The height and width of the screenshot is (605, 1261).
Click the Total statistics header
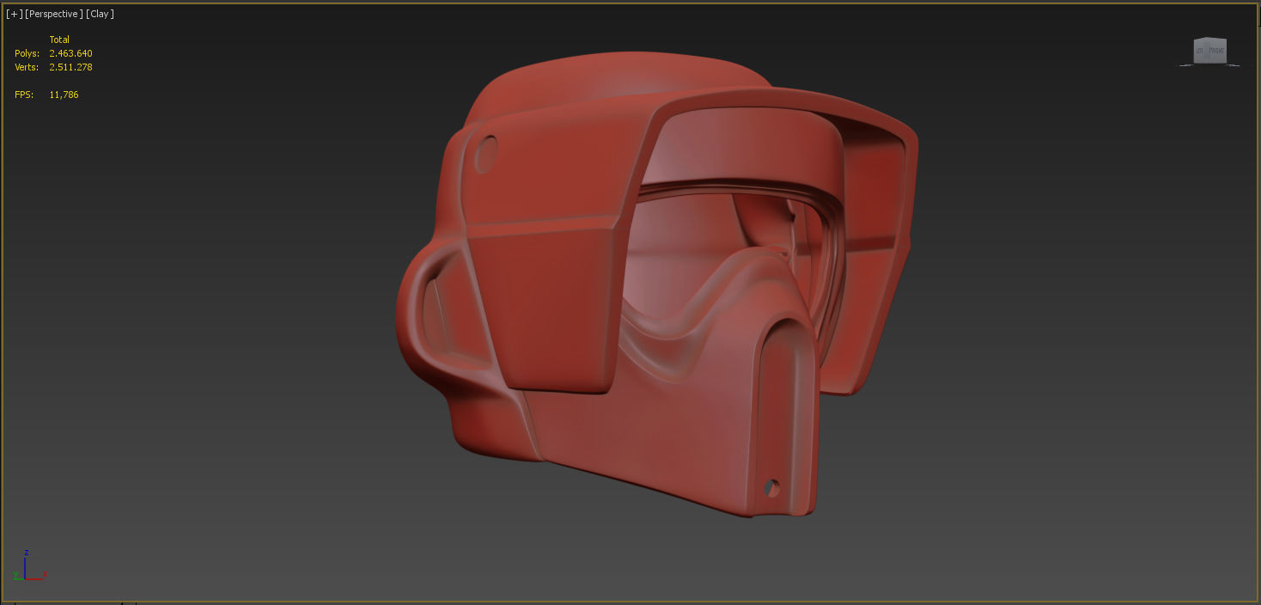coord(59,40)
